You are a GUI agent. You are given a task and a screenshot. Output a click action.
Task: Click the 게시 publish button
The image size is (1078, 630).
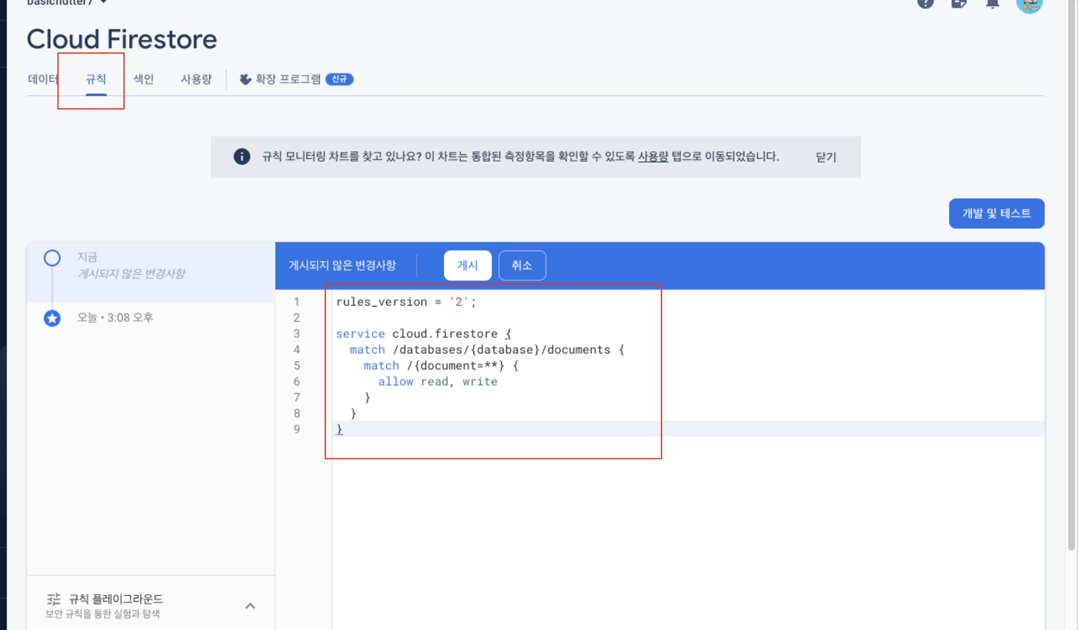[467, 265]
